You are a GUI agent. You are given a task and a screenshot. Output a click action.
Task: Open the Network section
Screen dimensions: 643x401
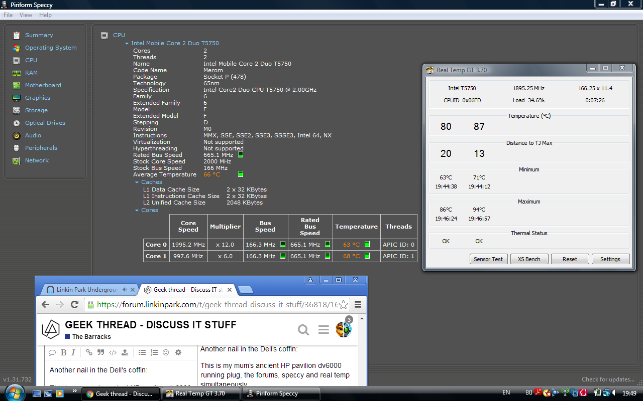coord(37,160)
